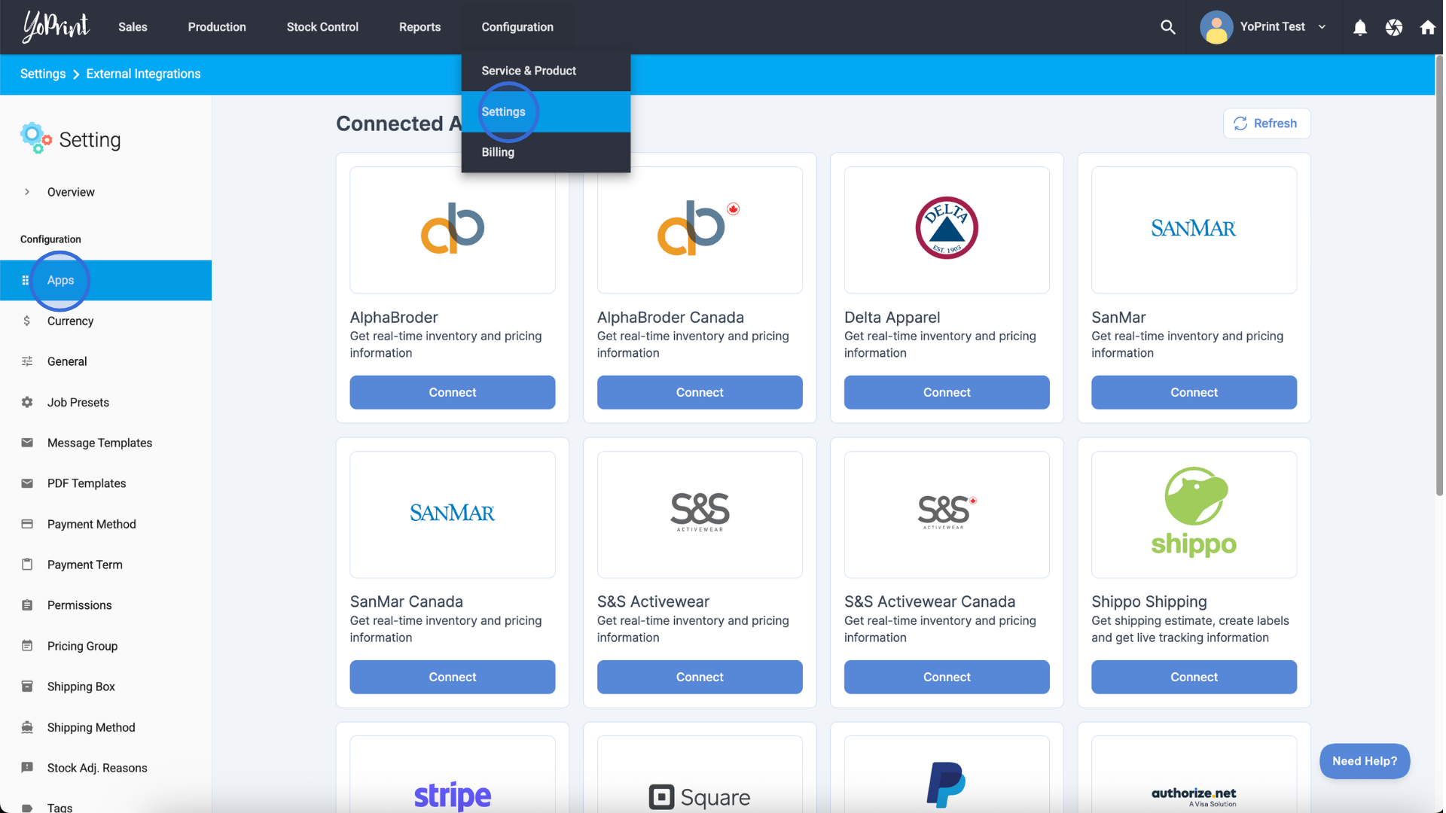Open the Production menu

(x=217, y=27)
